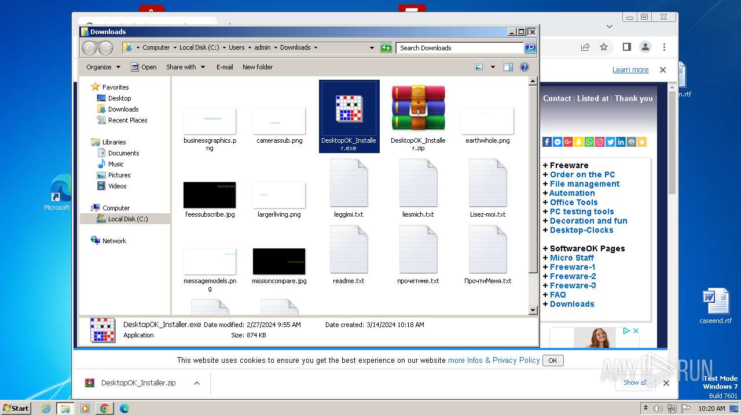
Task: Open the Documents library
Action: click(x=123, y=153)
